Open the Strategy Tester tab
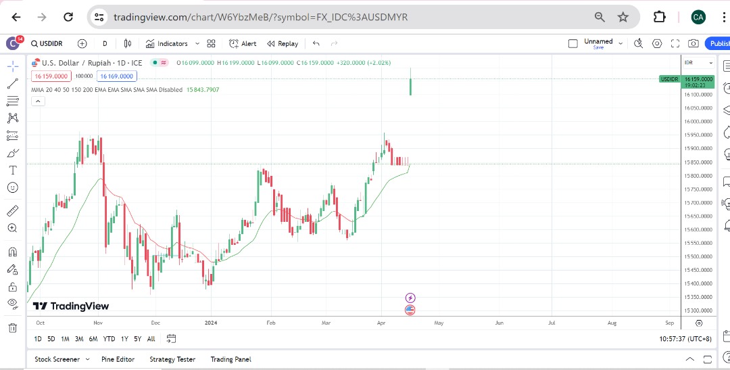This screenshot has height=370, width=730. [x=172, y=359]
